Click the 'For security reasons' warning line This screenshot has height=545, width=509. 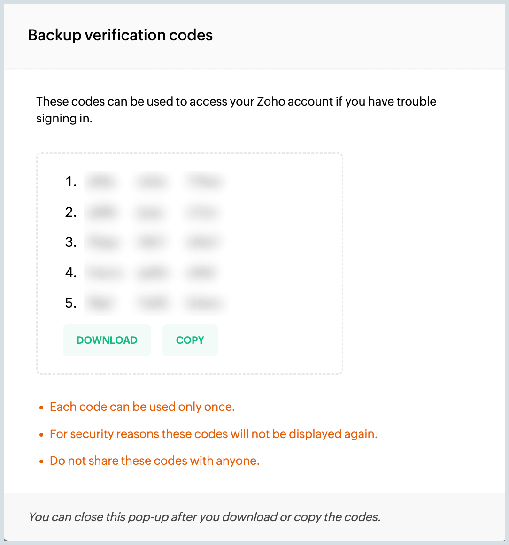(x=214, y=434)
